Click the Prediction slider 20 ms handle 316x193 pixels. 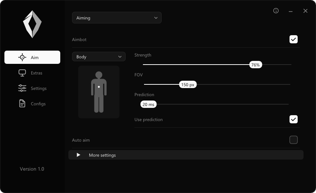[x=148, y=104]
